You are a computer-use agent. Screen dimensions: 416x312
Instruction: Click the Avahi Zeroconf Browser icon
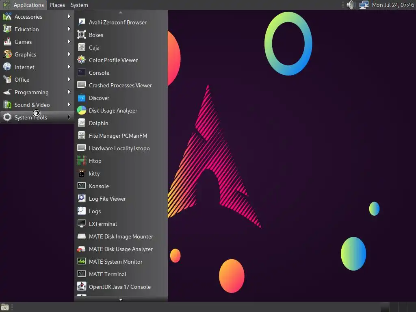[81, 22]
